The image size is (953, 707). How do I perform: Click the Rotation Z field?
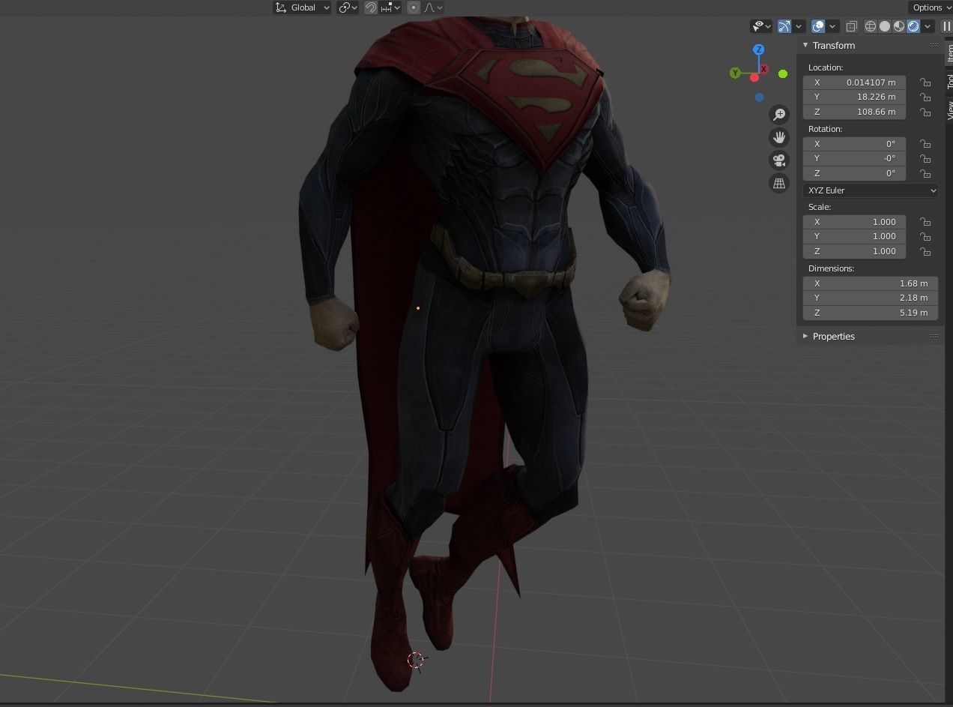pos(854,173)
